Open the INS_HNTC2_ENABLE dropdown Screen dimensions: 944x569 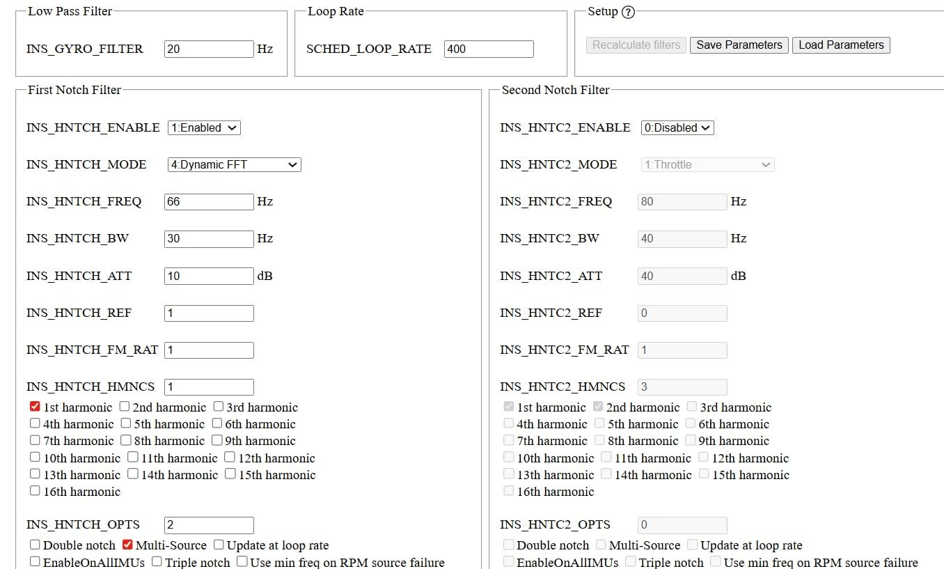[677, 127]
